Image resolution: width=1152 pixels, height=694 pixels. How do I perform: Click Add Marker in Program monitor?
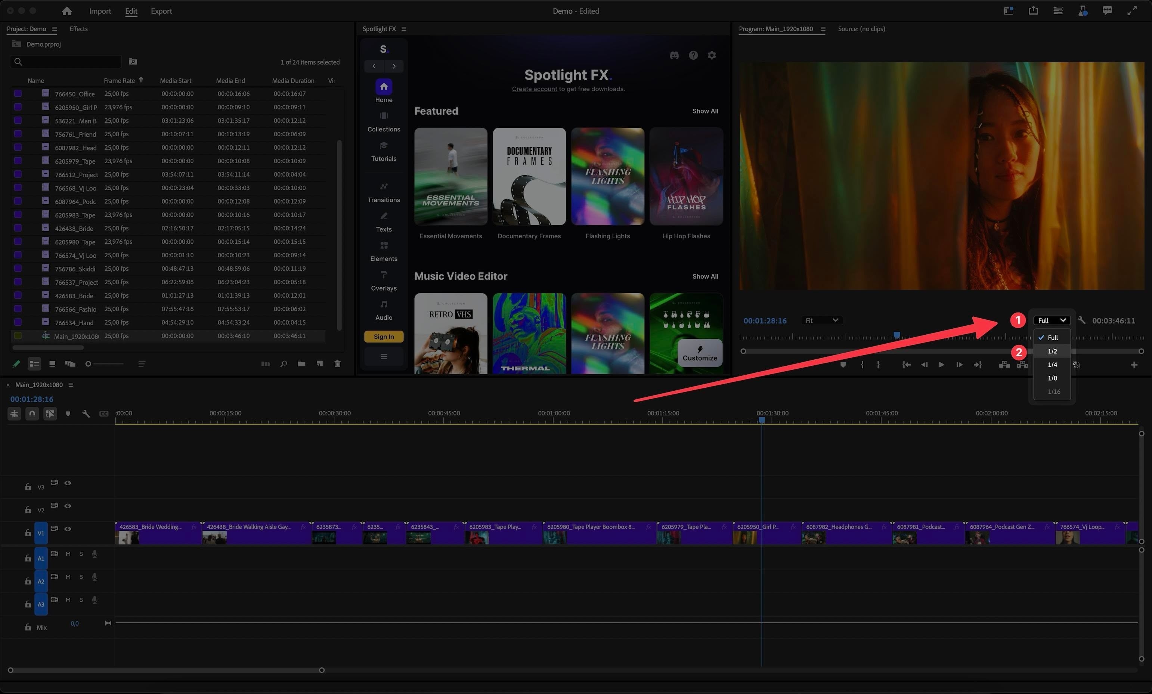click(x=842, y=365)
